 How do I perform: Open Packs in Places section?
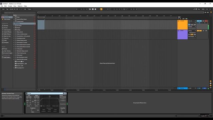click(x=5, y=49)
